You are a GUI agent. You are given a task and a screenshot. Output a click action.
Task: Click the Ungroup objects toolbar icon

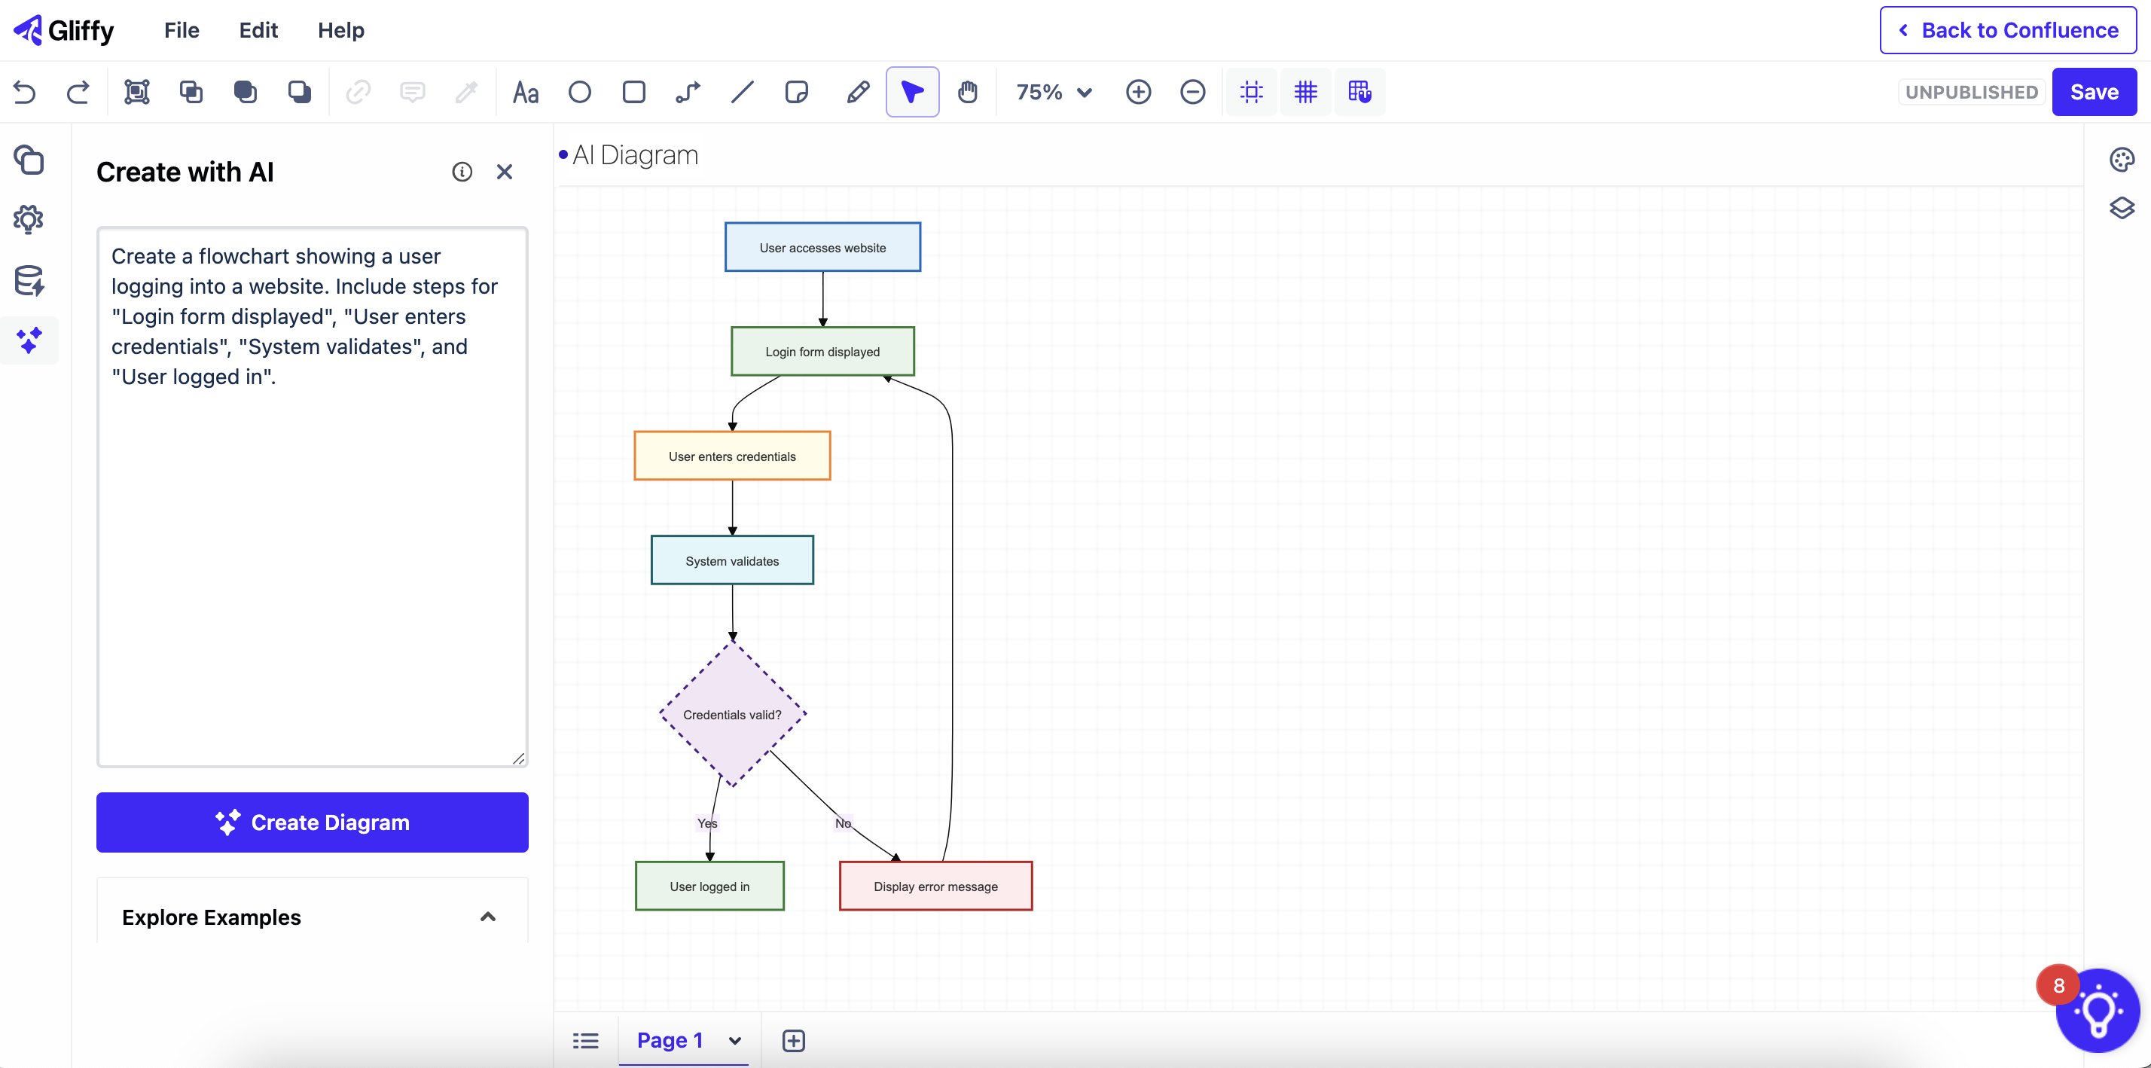191,92
